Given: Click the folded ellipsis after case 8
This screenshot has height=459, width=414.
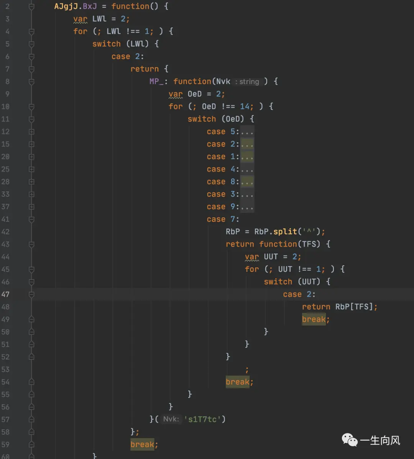Looking at the screenshot, I should click(x=247, y=182).
